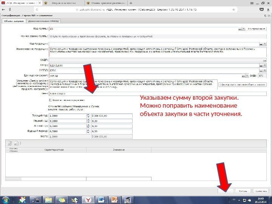Image resolution: width=272 pixels, height=204 pixels.
Task: Click add-row icon in characteristics toolbar
Action: 9,143
